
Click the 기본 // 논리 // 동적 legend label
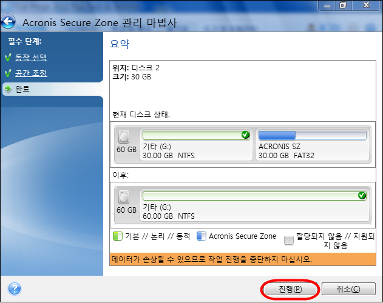158,236
